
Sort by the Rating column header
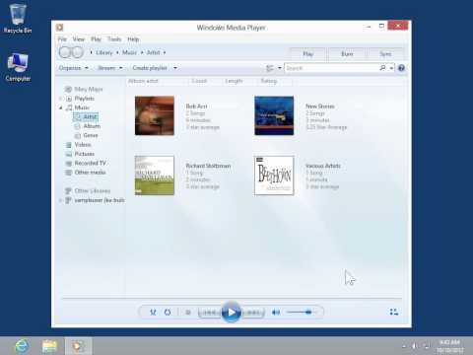click(269, 81)
